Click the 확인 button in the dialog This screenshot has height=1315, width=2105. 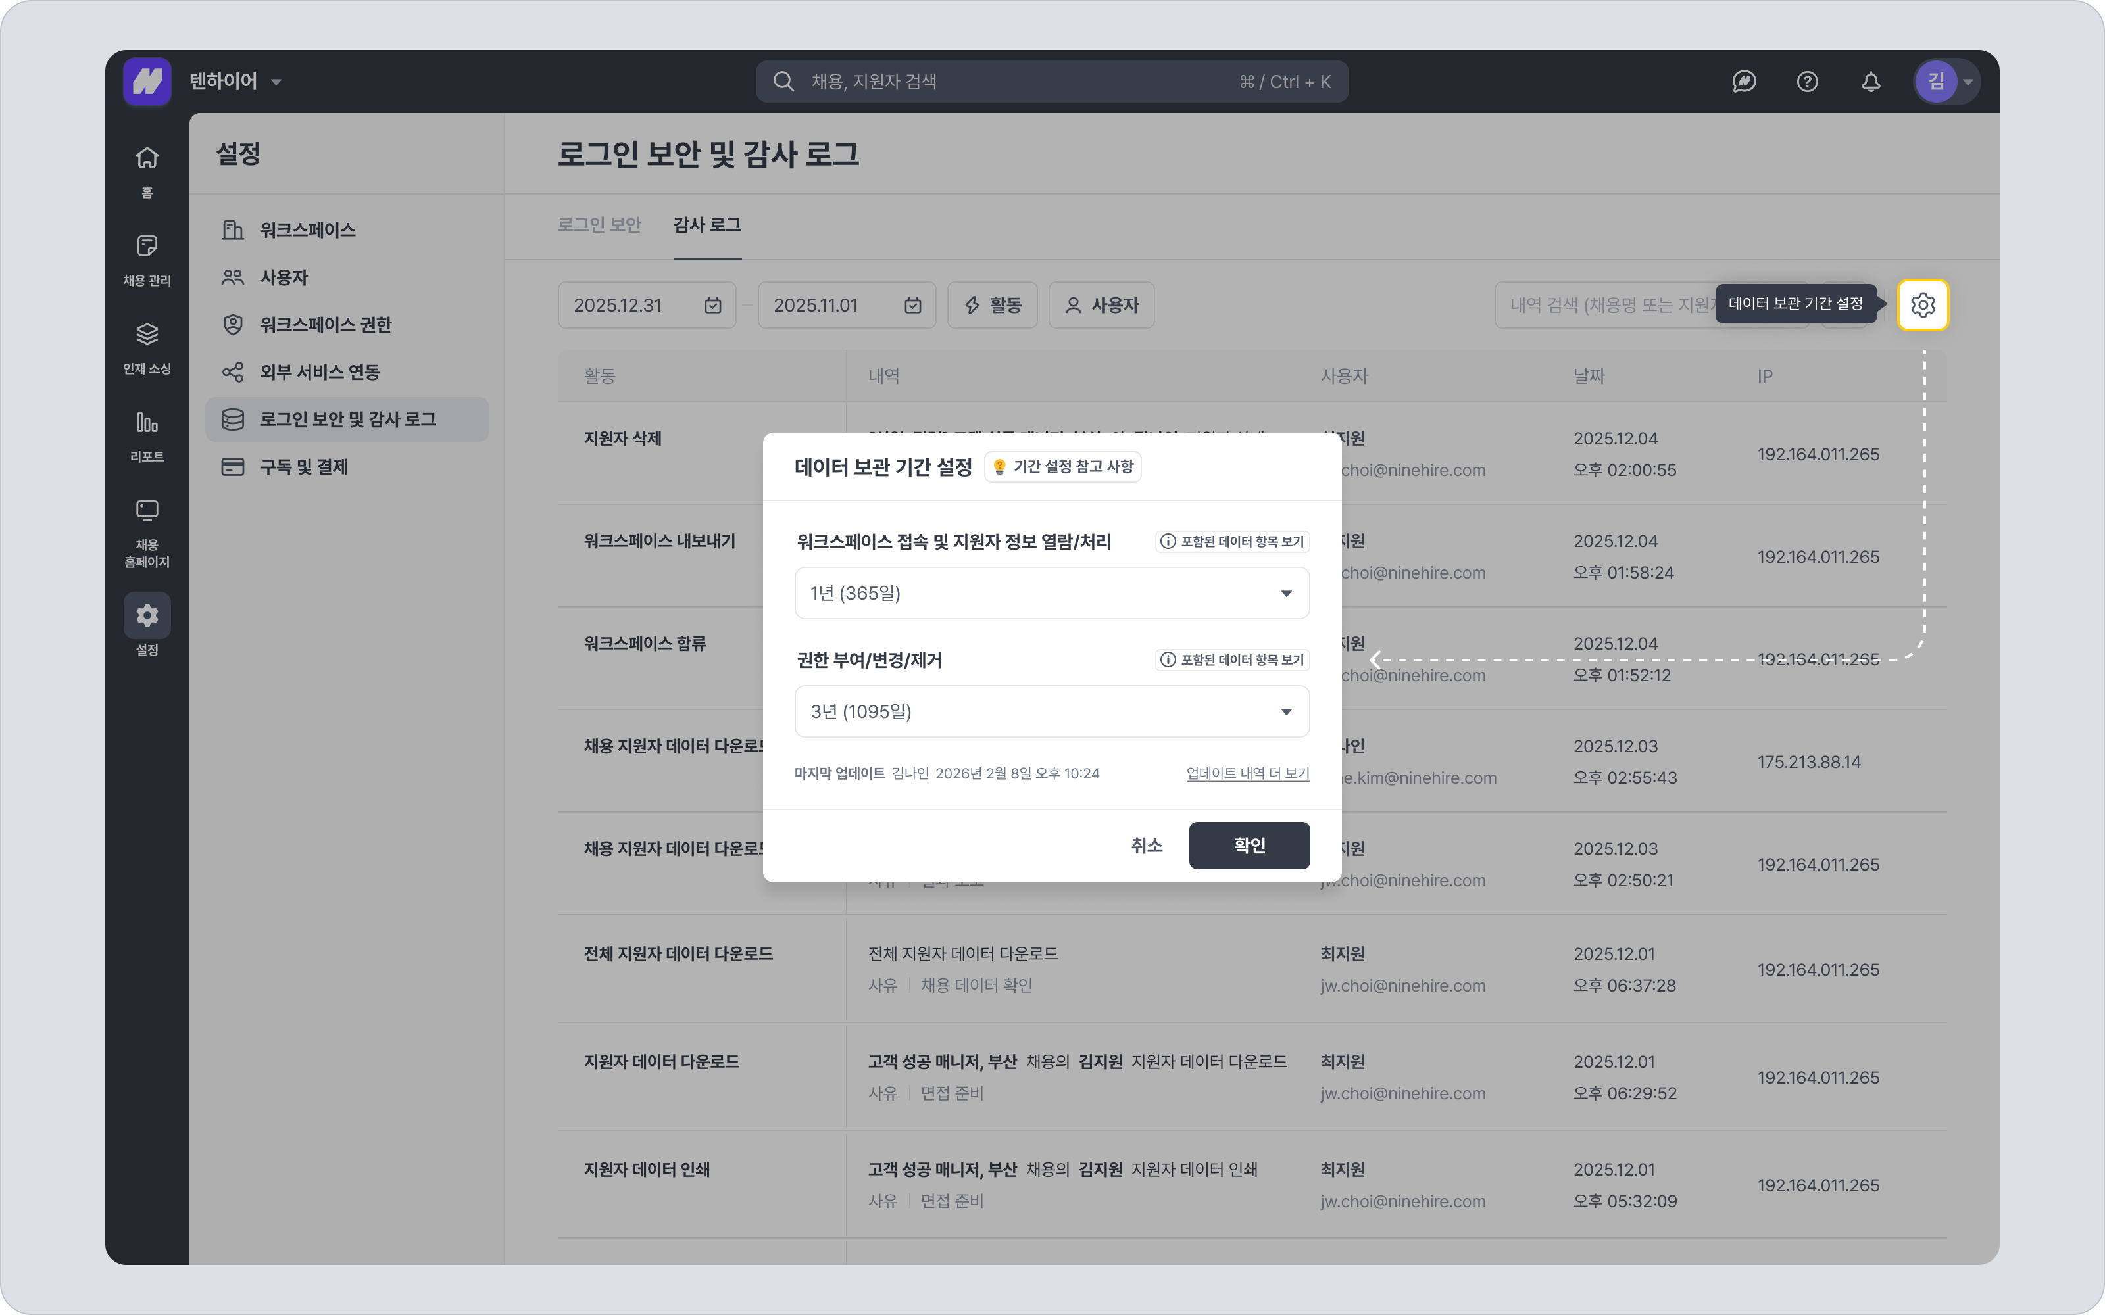coord(1249,846)
